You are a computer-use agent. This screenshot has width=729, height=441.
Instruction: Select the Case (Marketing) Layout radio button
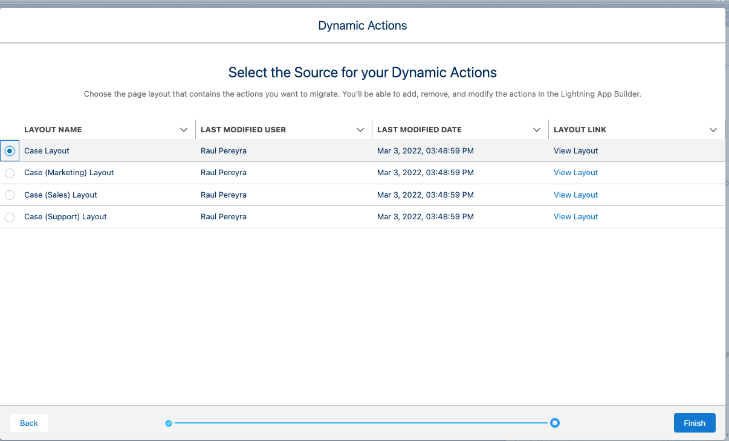click(10, 173)
